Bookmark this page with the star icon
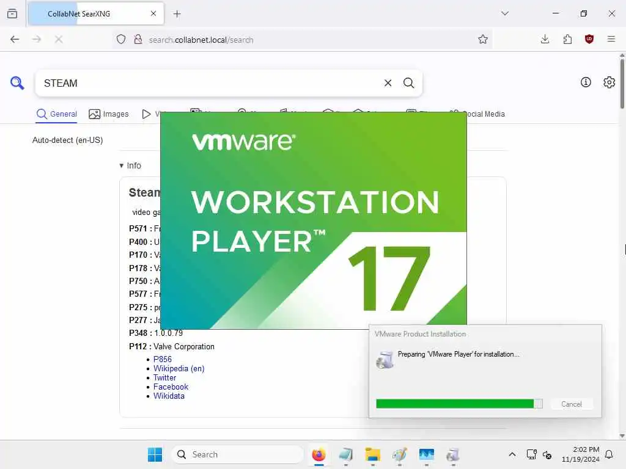Image resolution: width=626 pixels, height=469 pixels. [483, 39]
